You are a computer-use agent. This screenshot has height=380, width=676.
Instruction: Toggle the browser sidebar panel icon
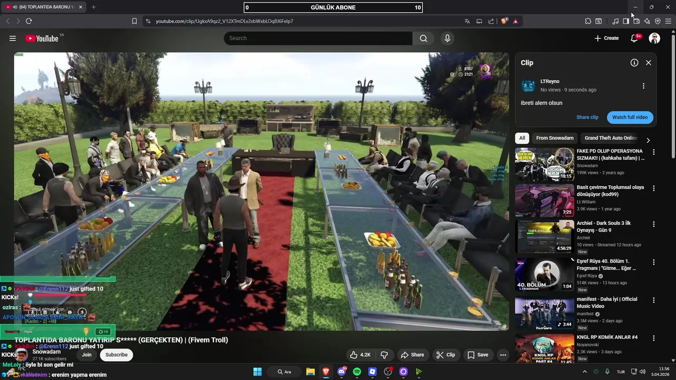tap(626, 21)
